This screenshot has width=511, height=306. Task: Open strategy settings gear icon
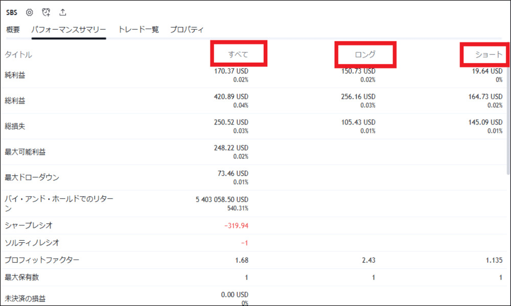[30, 12]
